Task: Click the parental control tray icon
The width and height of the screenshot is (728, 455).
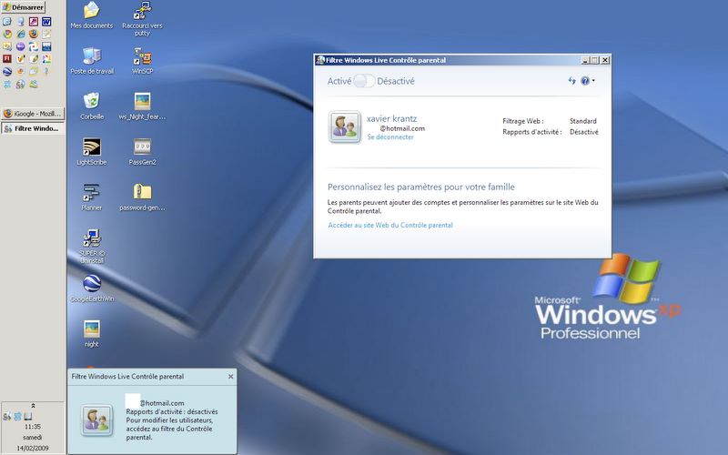Action: tap(6, 417)
